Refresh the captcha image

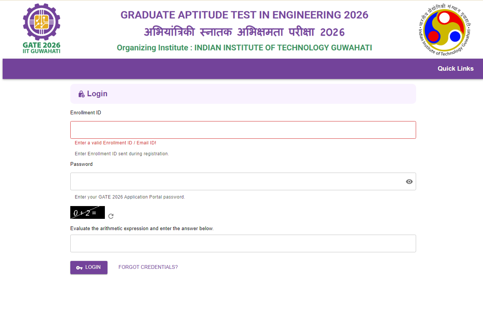[x=111, y=216]
